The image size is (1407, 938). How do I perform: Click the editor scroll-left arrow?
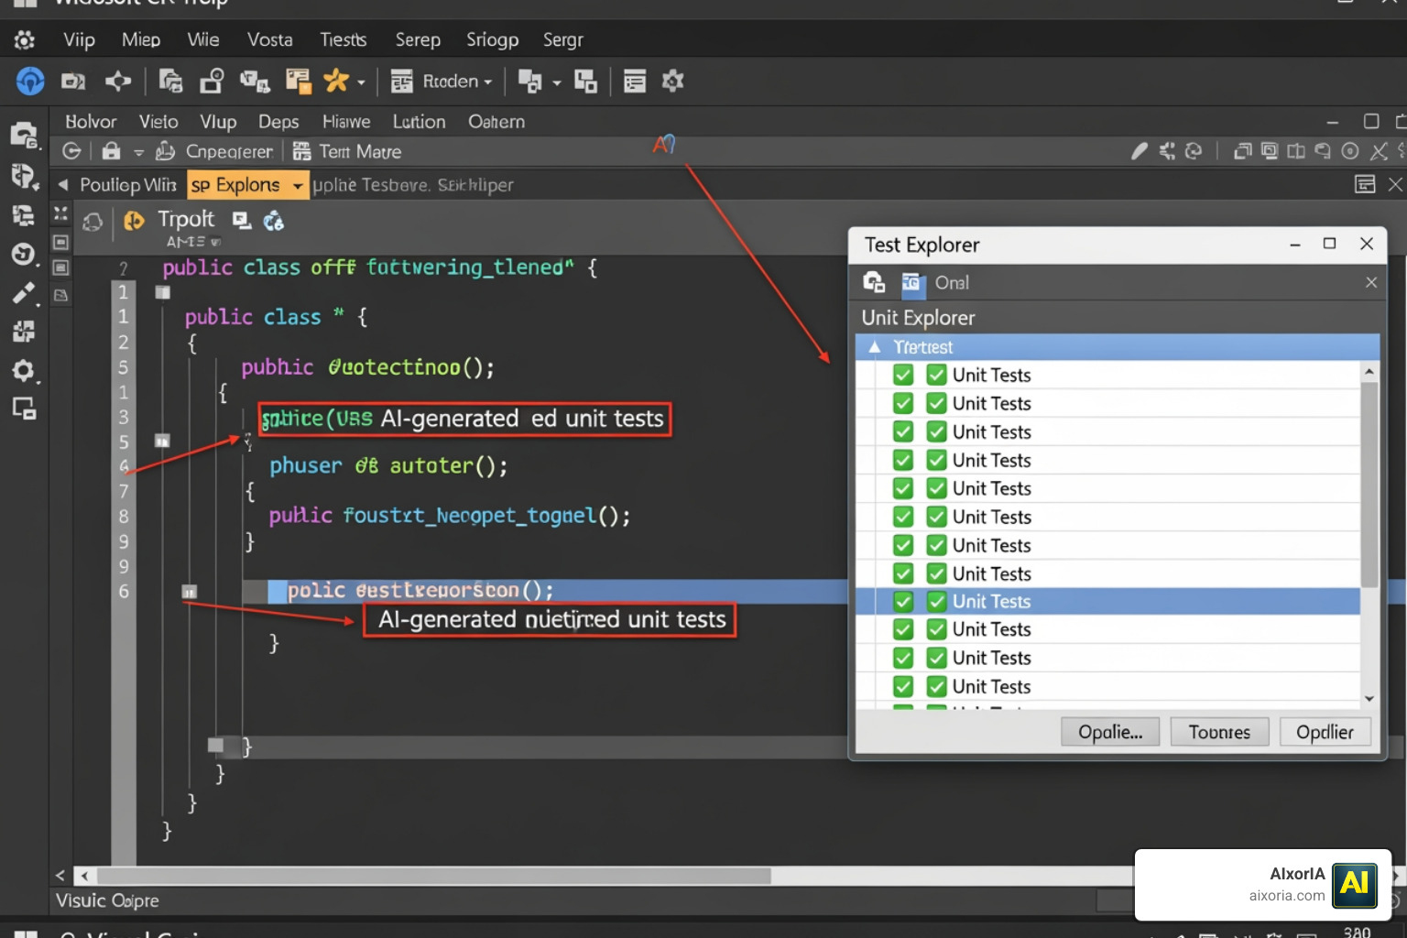pyautogui.click(x=84, y=876)
